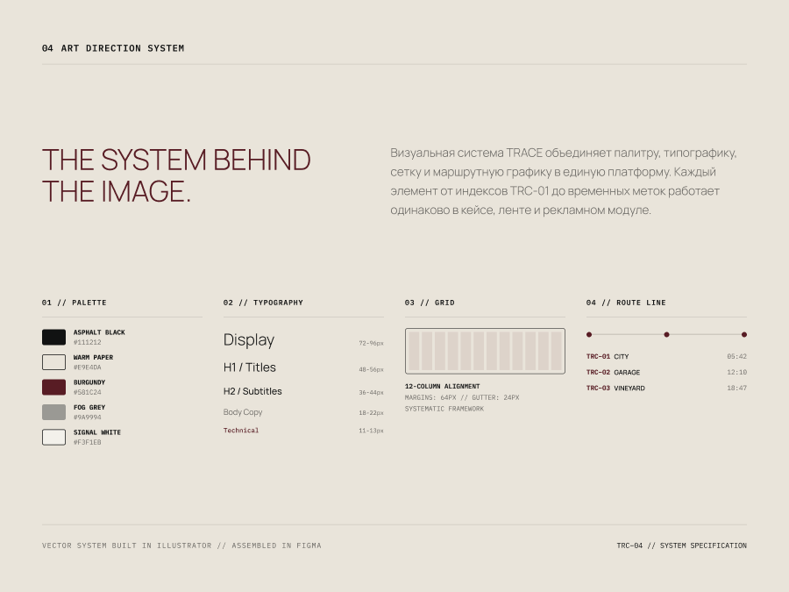Click the "12-COLUMN ALIGNMENT" caption
The height and width of the screenshot is (592, 789).
pos(443,387)
